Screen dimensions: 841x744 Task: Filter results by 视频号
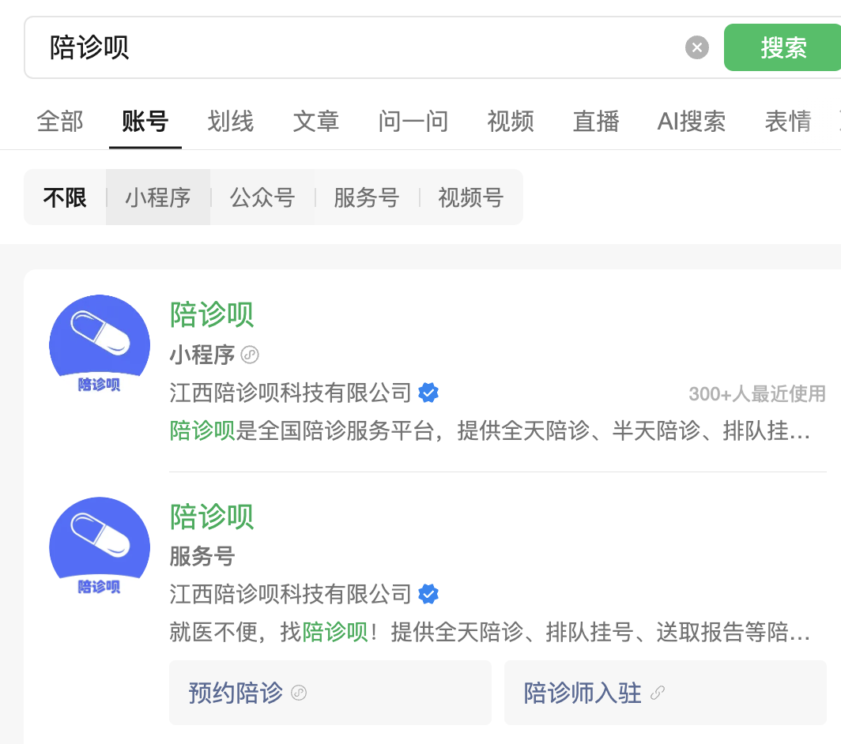[x=471, y=197]
